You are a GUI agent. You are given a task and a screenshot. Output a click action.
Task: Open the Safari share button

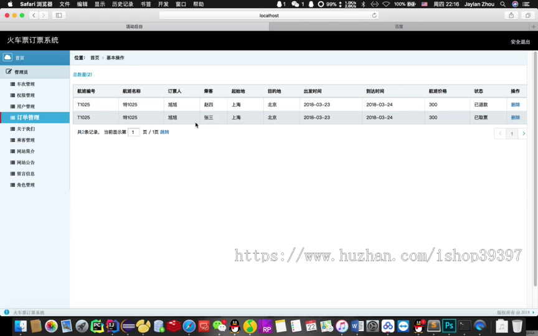point(511,16)
